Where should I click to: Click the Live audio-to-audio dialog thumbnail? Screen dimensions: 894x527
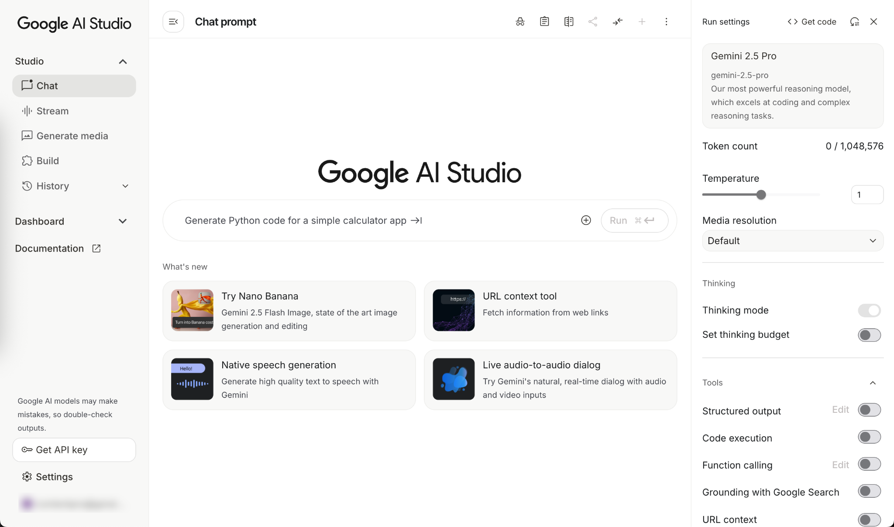click(454, 379)
